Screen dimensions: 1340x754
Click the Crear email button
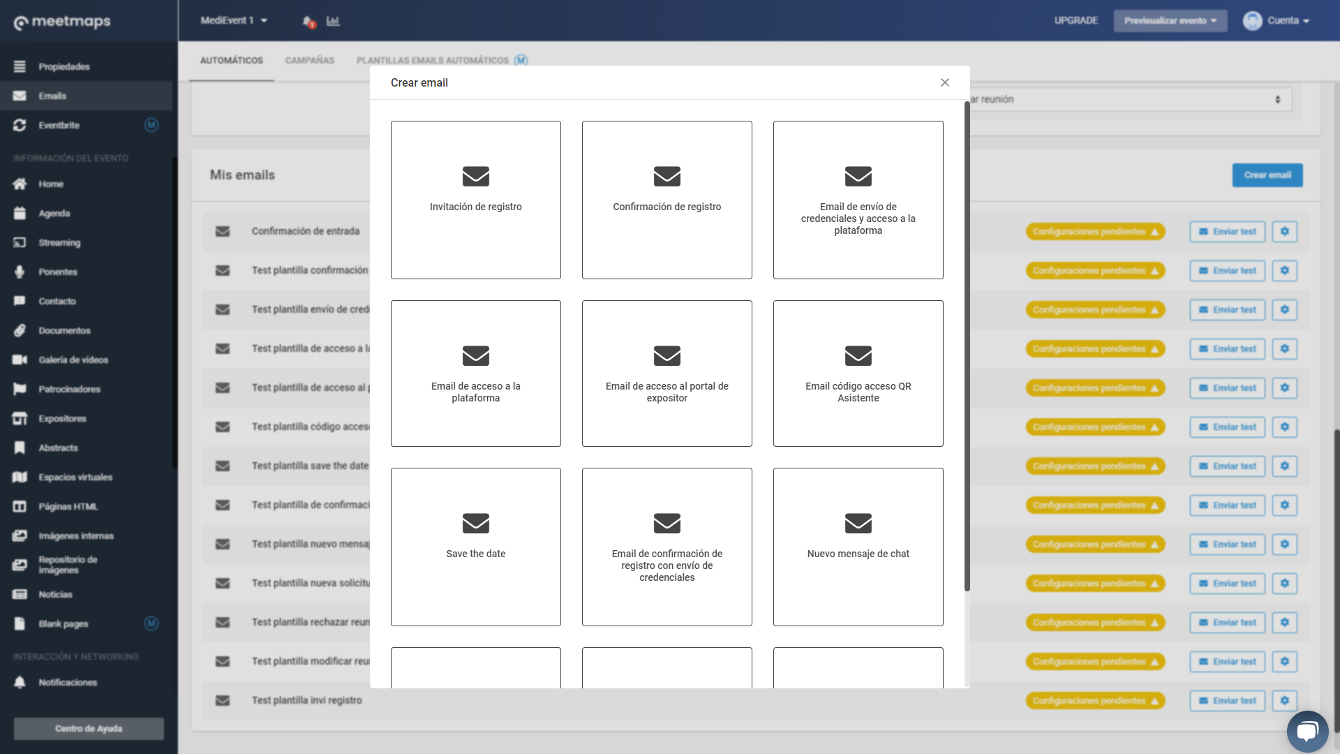[1267, 175]
